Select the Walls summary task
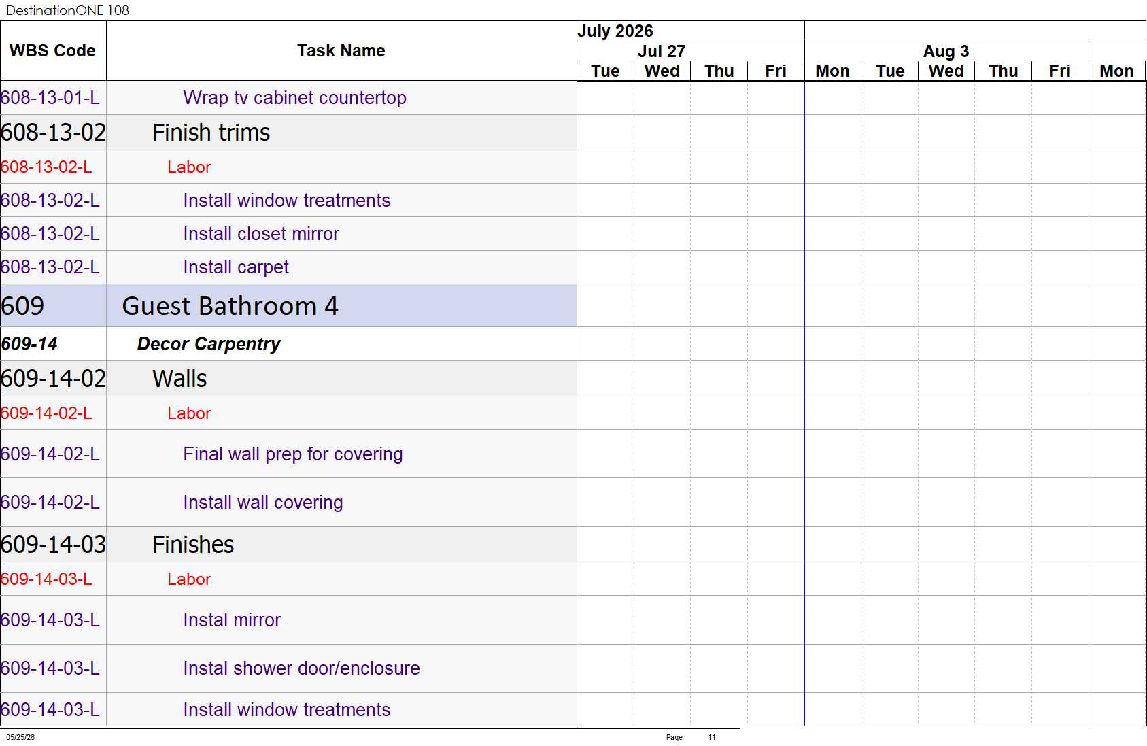Image resolution: width=1147 pixels, height=746 pixels. pyautogui.click(x=179, y=379)
